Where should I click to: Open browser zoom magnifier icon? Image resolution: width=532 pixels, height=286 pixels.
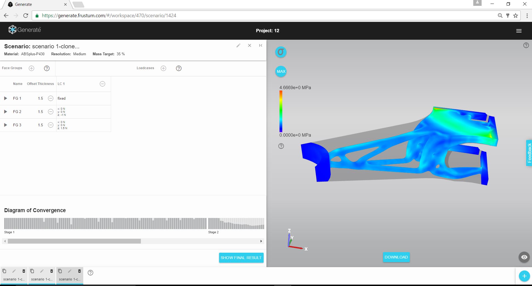point(500,16)
